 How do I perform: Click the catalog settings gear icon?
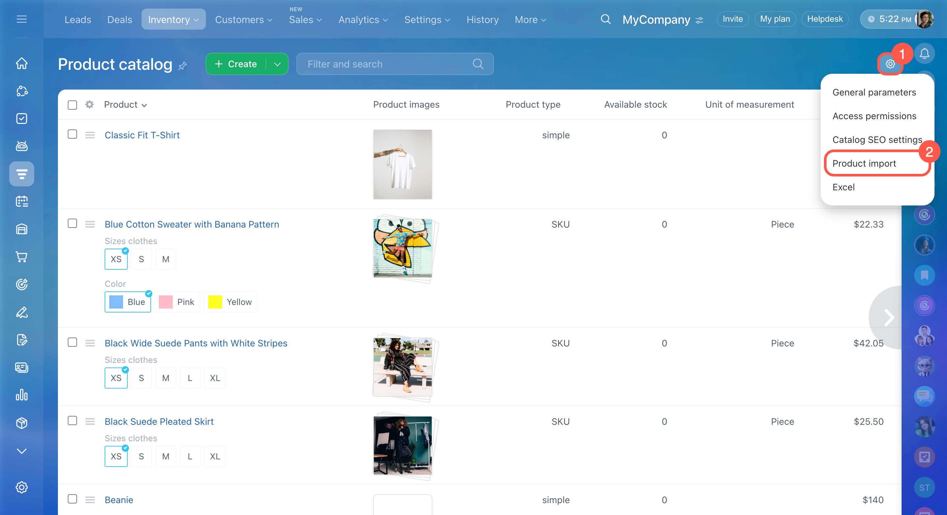pos(890,64)
